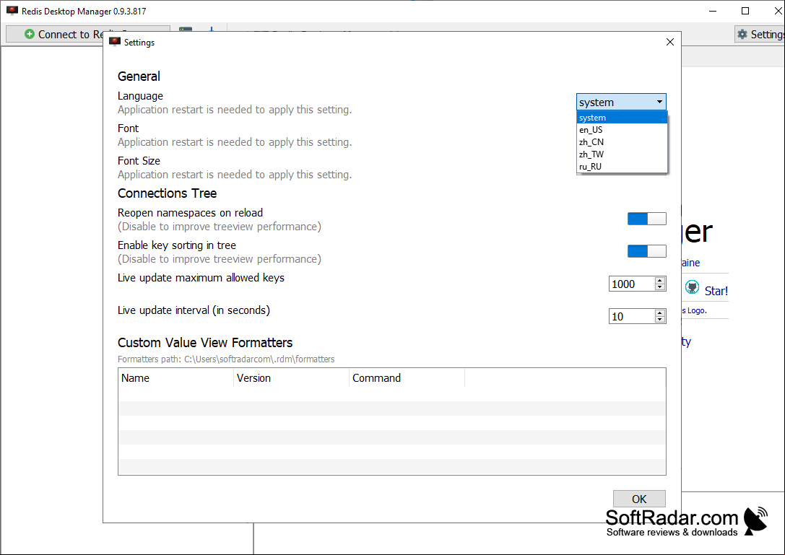This screenshot has height=555, width=785.
Task: Choose zh_CN from the language list
Action: pos(622,142)
